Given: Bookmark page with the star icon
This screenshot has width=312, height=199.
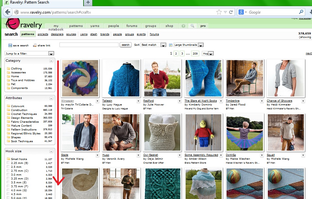Looking at the screenshot, I should (219, 12).
